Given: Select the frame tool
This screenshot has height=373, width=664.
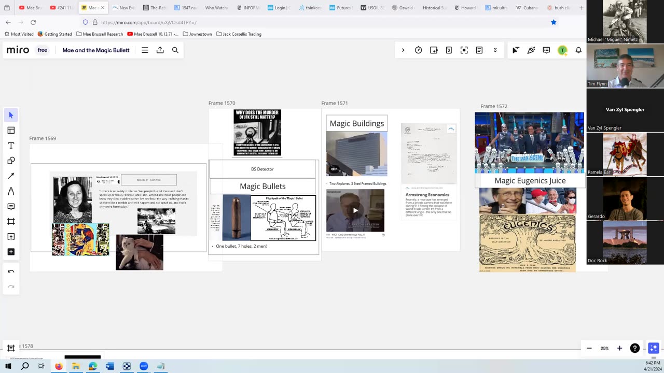Looking at the screenshot, I should coord(11,222).
